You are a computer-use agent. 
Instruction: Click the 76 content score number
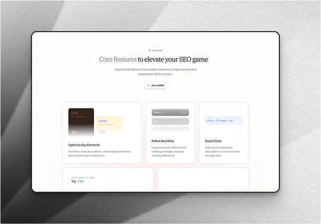(x=73, y=182)
